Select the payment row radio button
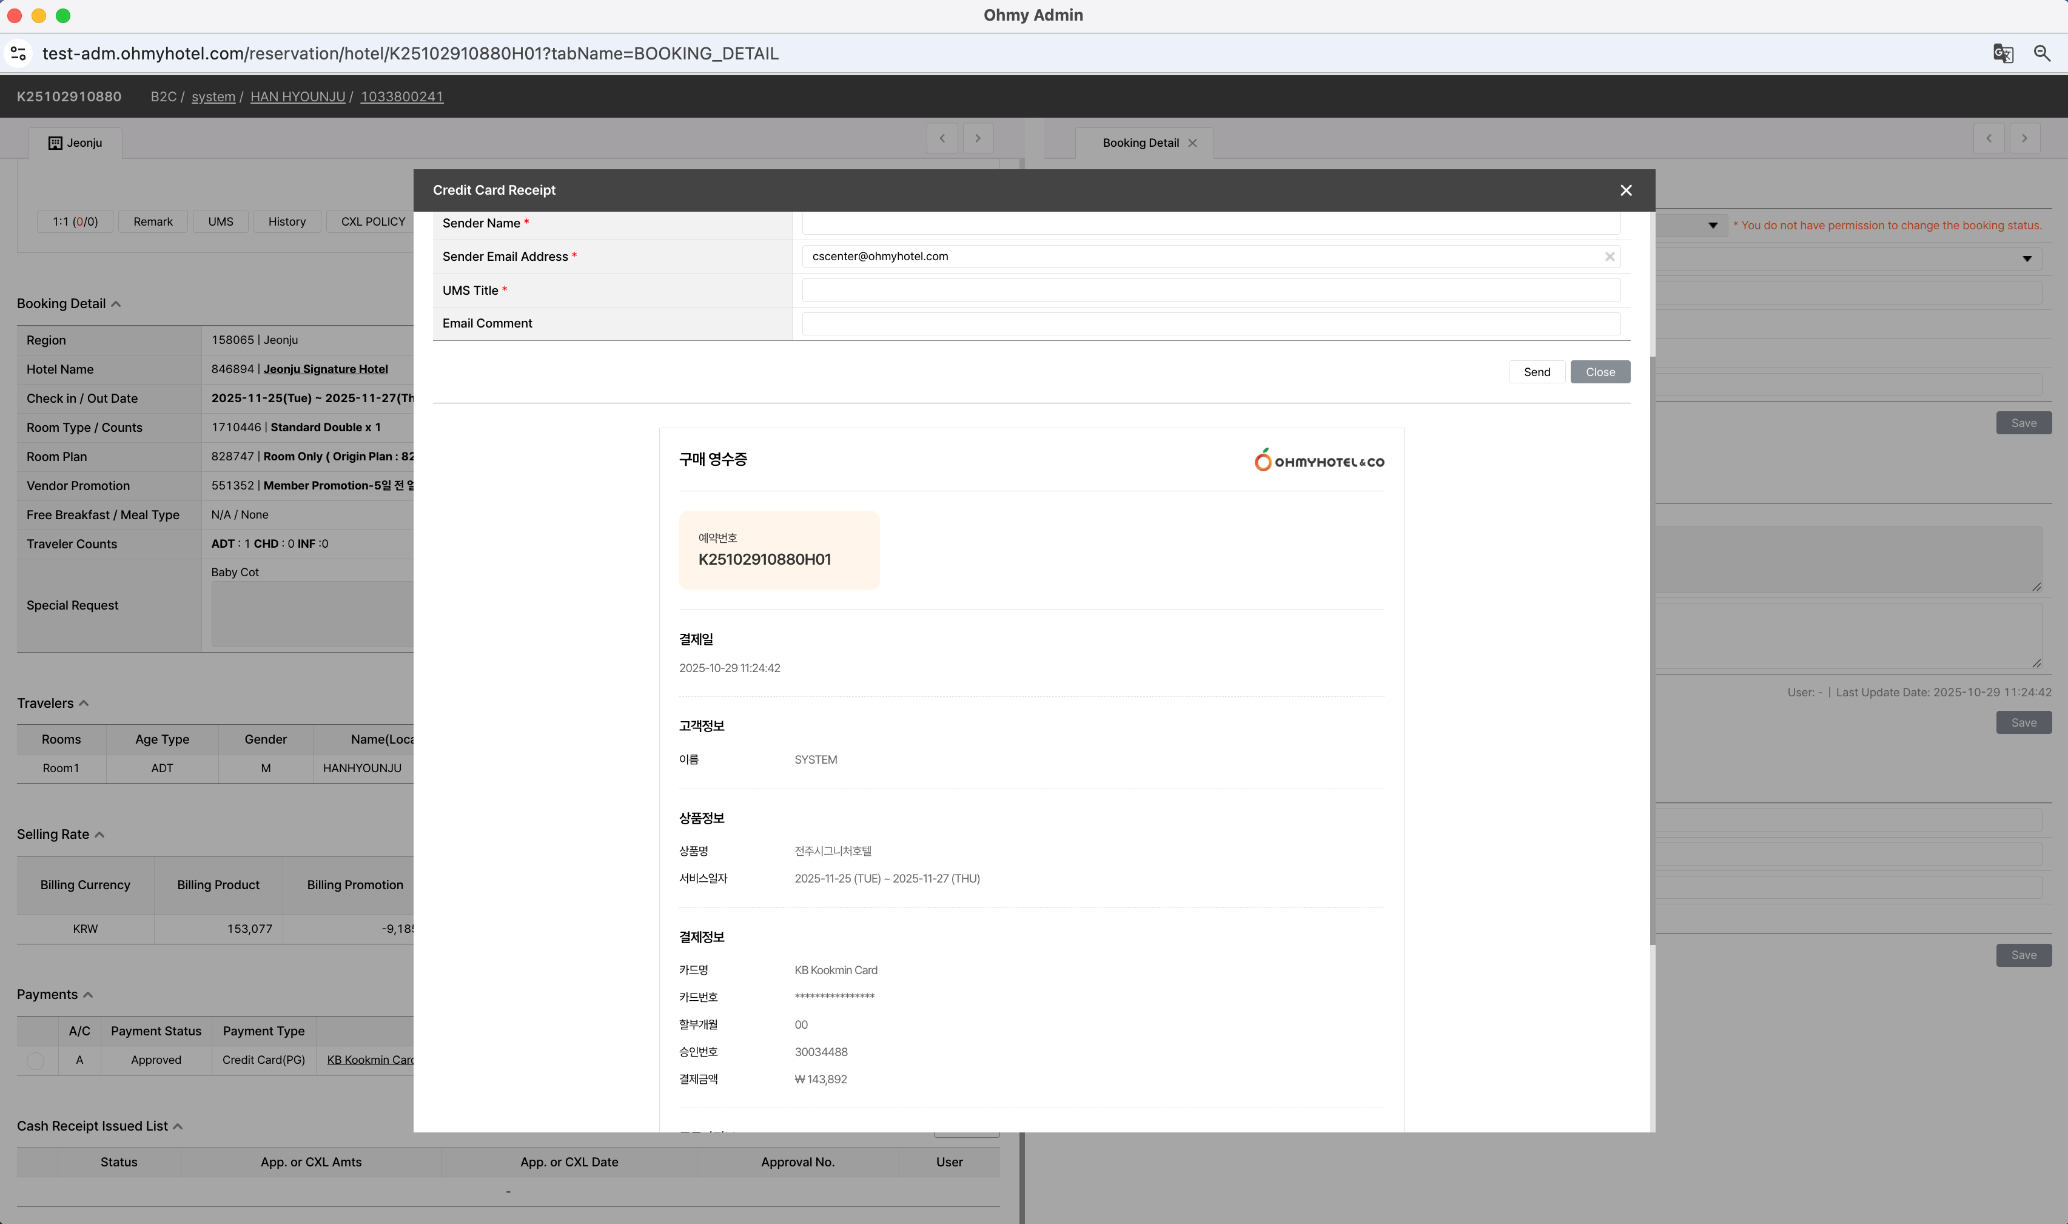2068x1224 pixels. (x=35, y=1061)
